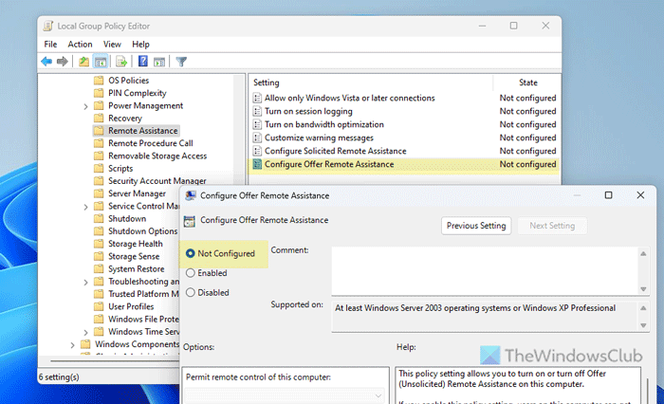Select the Not Configured radio button

191,253
